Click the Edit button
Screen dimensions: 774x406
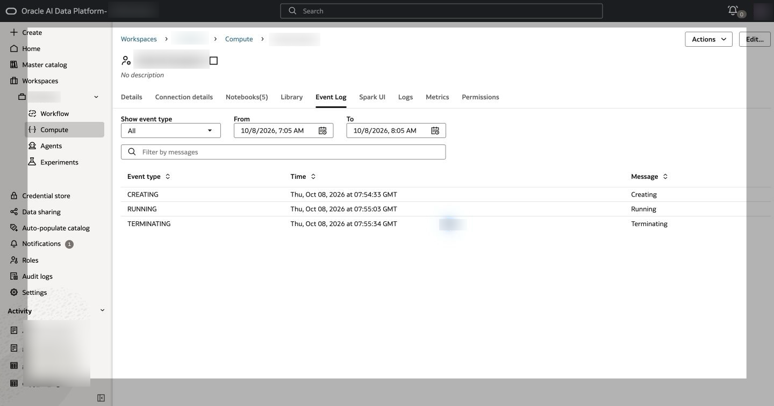(x=755, y=39)
